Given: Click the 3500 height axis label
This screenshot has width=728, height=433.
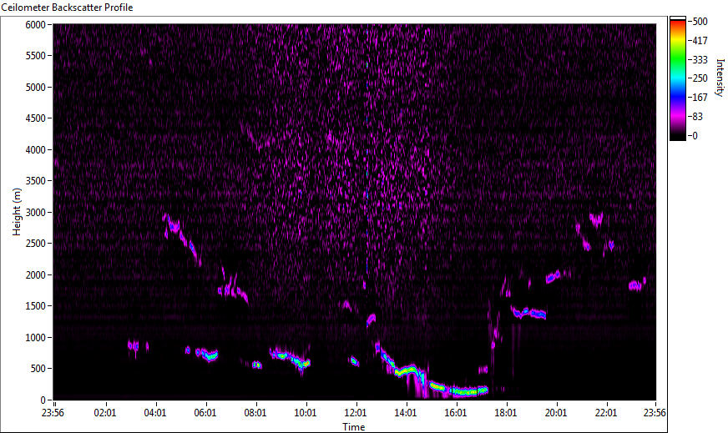Looking at the screenshot, I should [36, 181].
